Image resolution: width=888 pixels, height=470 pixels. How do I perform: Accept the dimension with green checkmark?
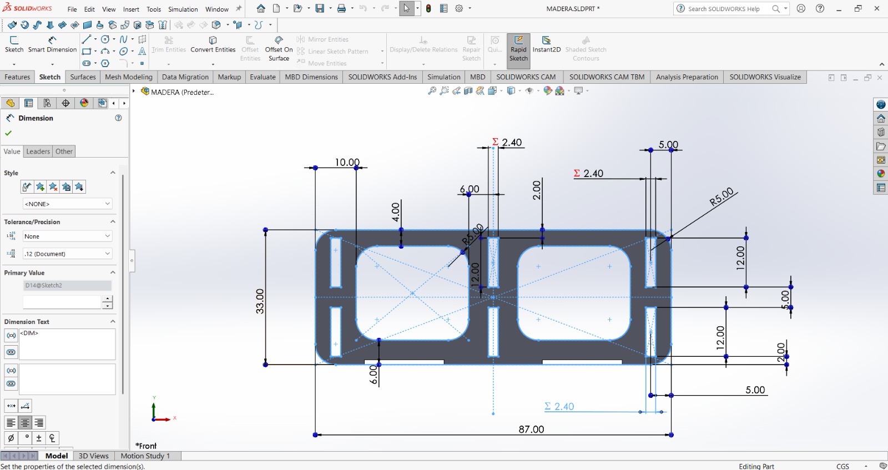[8, 133]
